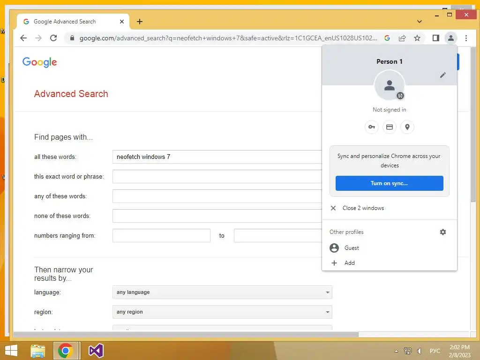Open manage profiles gear icon
This screenshot has height=360, width=480.
coord(442,232)
